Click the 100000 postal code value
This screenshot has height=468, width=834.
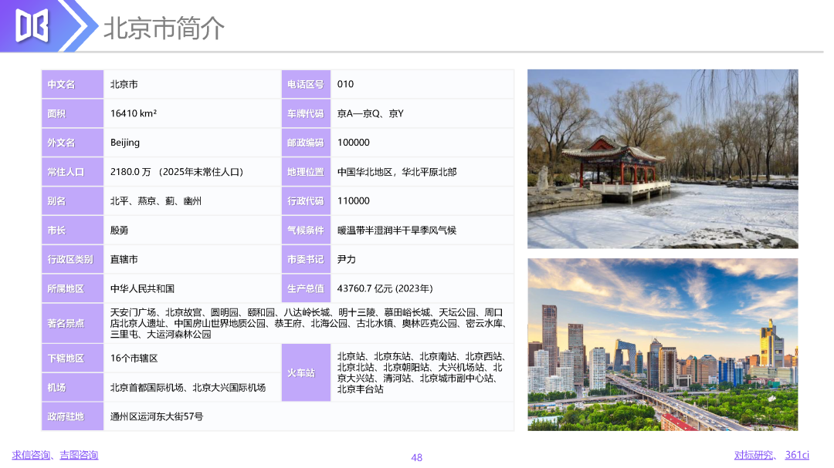coord(353,143)
